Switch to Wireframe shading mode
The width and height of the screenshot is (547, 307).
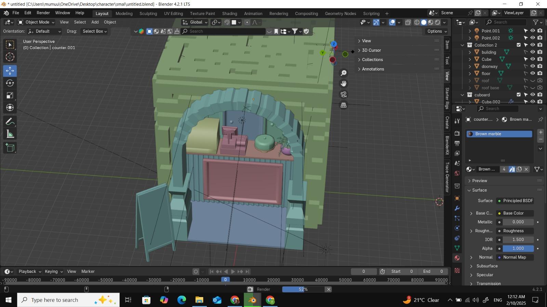(x=417, y=22)
